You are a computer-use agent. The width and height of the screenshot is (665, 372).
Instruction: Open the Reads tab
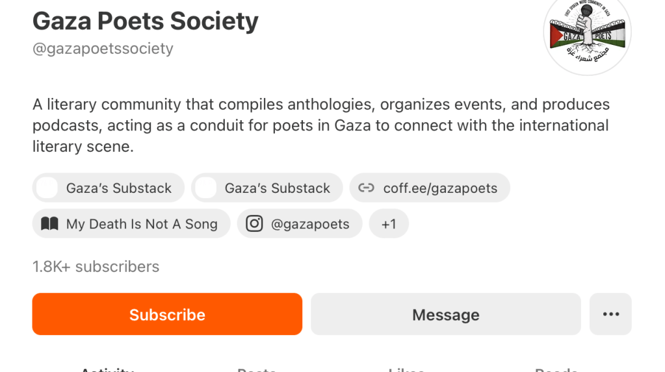click(x=556, y=369)
